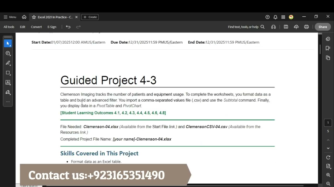This screenshot has width=334, height=187.
Task: Open All tools panel
Action: click(9, 27)
